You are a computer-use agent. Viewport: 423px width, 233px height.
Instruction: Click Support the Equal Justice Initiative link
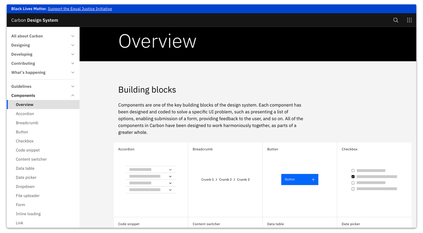coord(80,9)
